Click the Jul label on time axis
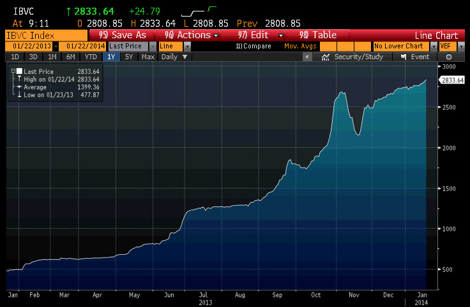This screenshot has width=470, height=307. click(203, 295)
